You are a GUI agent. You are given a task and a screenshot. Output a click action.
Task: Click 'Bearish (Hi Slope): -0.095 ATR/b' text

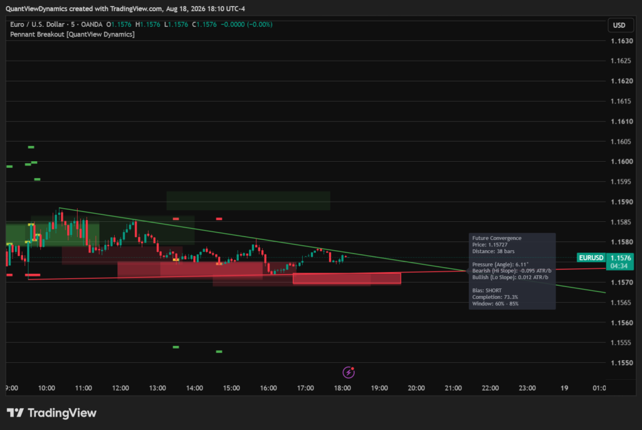tap(512, 271)
